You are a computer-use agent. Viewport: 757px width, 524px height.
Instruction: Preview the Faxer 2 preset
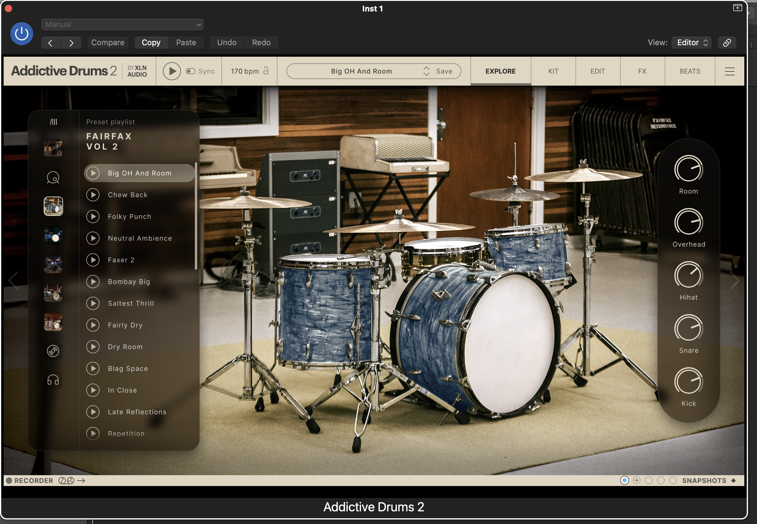click(93, 260)
